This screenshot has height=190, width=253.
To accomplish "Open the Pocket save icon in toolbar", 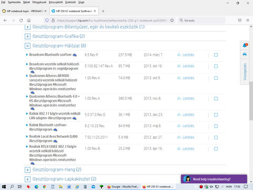I will coord(240,21).
